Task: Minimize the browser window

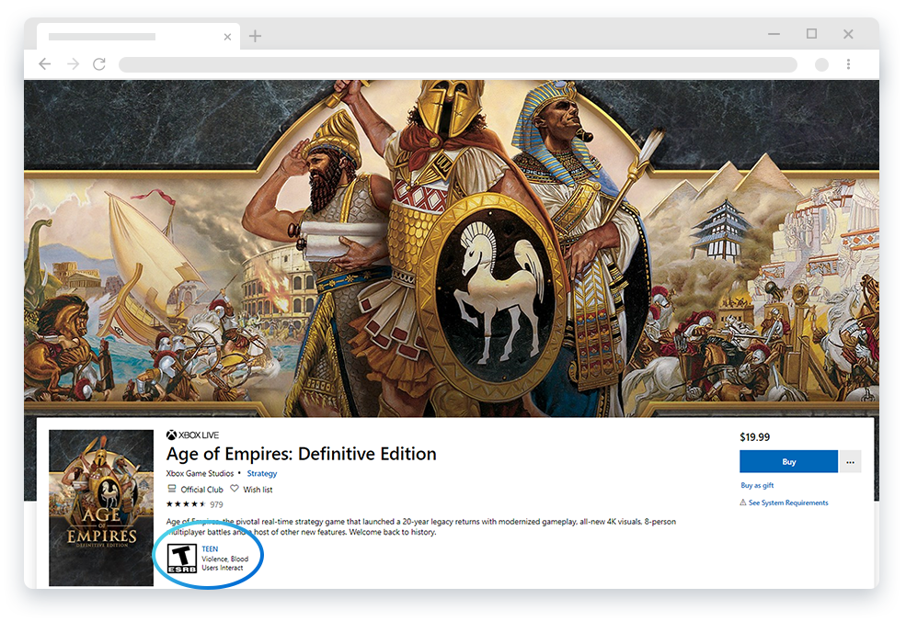Action: tap(774, 34)
